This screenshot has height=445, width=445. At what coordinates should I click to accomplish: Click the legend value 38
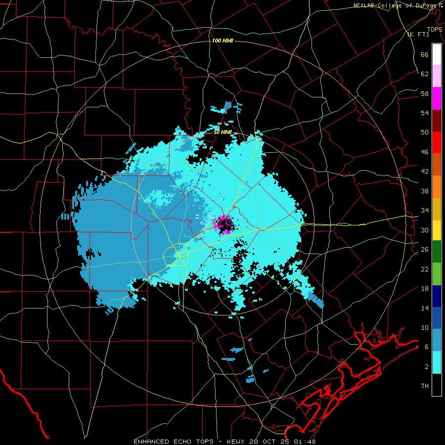425,191
